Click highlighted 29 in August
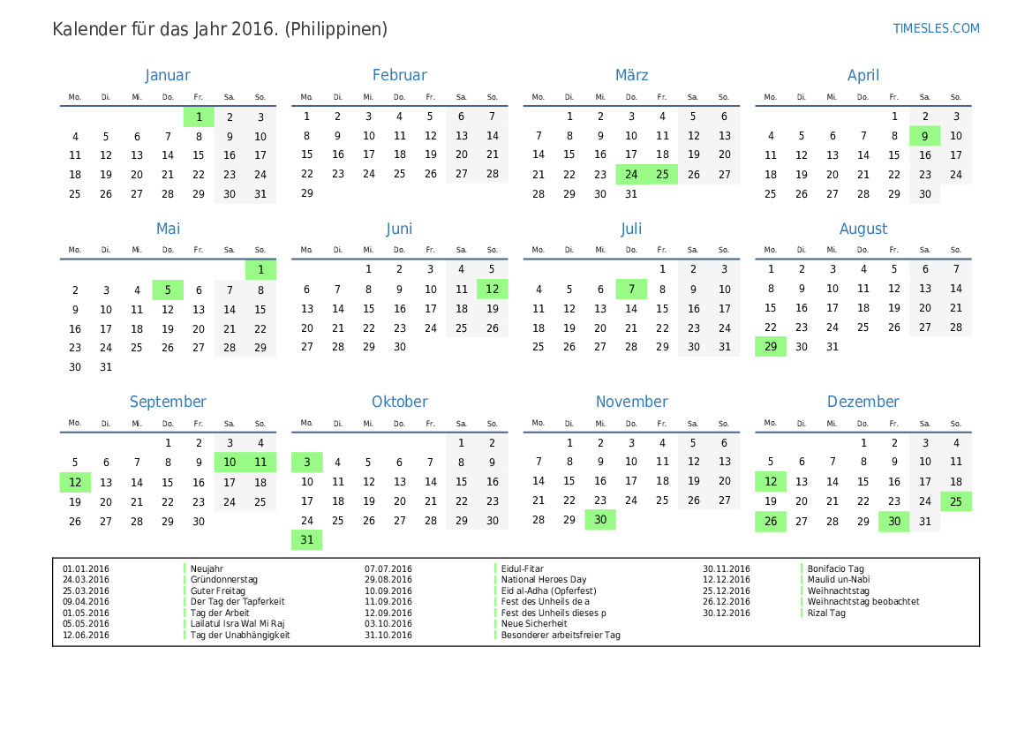Screen dimensions: 1032x730 (770, 347)
